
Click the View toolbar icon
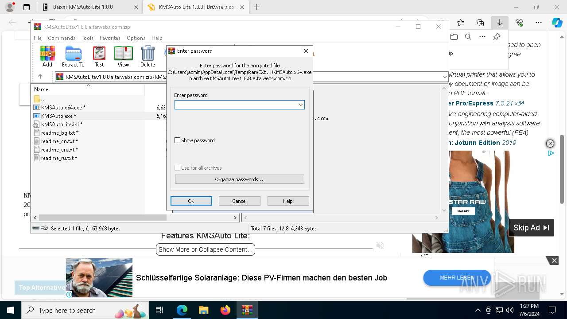(123, 56)
